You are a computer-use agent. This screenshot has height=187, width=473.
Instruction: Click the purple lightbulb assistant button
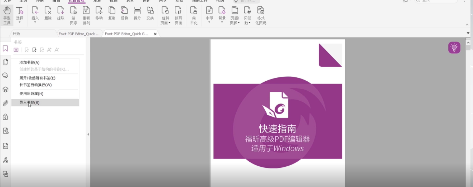[x=454, y=47]
